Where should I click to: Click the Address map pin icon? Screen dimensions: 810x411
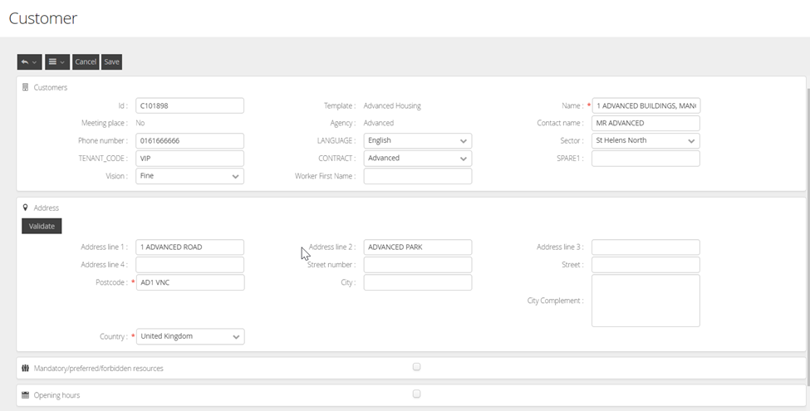tap(25, 208)
